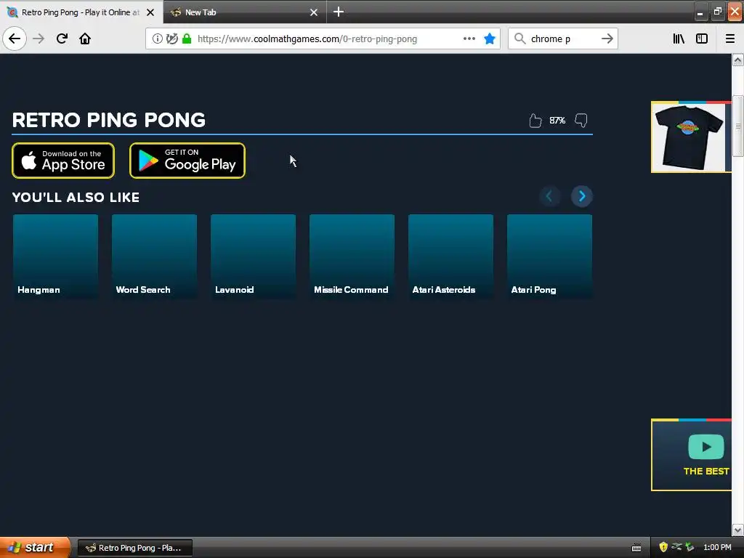Screen dimensions: 744x558
Task: Reload the current page
Action: [62, 39]
